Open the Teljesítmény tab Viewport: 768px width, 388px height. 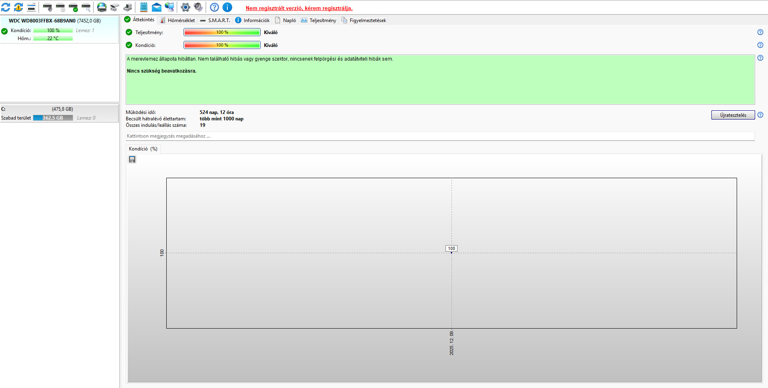pos(319,20)
